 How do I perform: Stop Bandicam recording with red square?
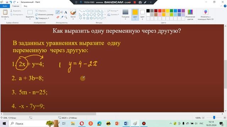135,2
